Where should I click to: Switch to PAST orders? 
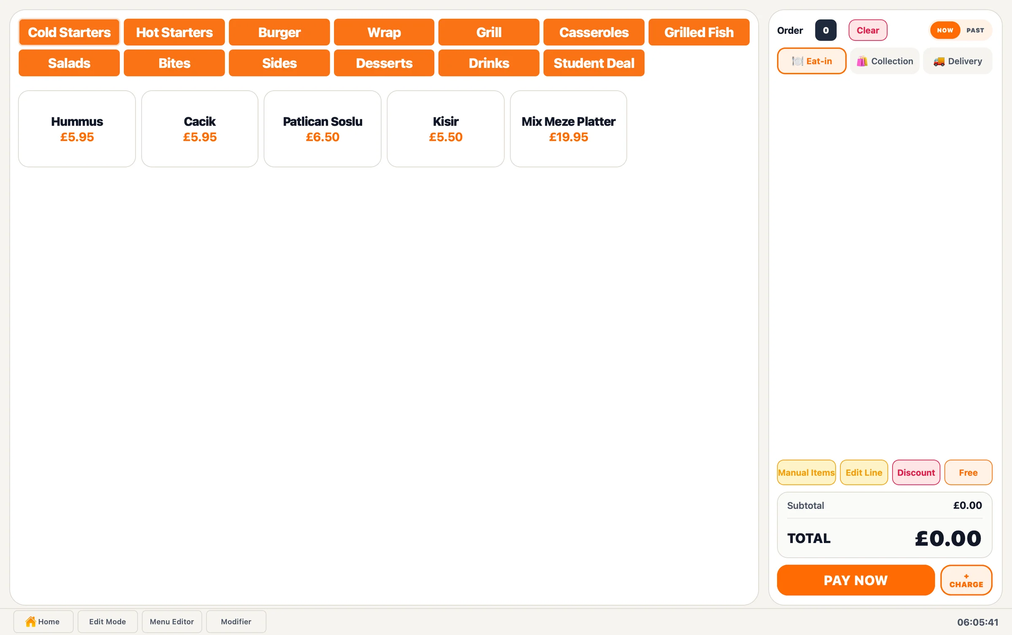tap(975, 30)
